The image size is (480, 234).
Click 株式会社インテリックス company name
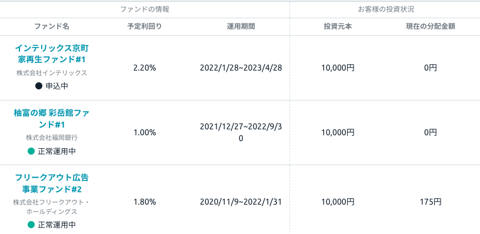[x=52, y=73]
